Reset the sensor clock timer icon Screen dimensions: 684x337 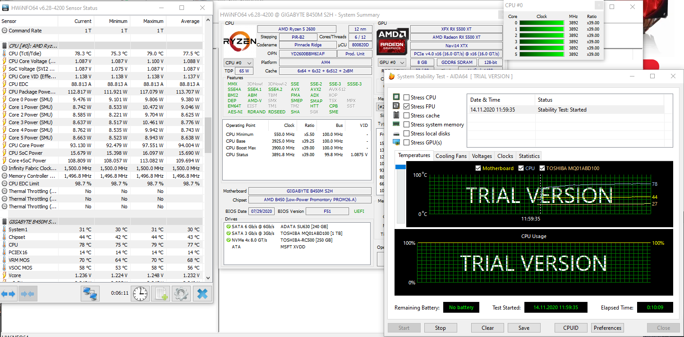pyautogui.click(x=140, y=294)
